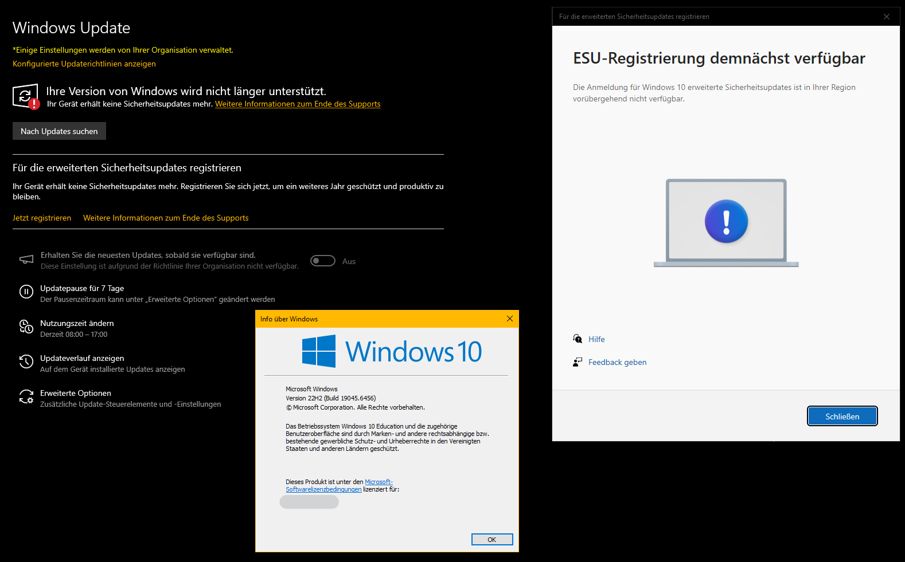The image size is (905, 562).
Task: Click the blurred licensee name field
Action: coord(309,502)
